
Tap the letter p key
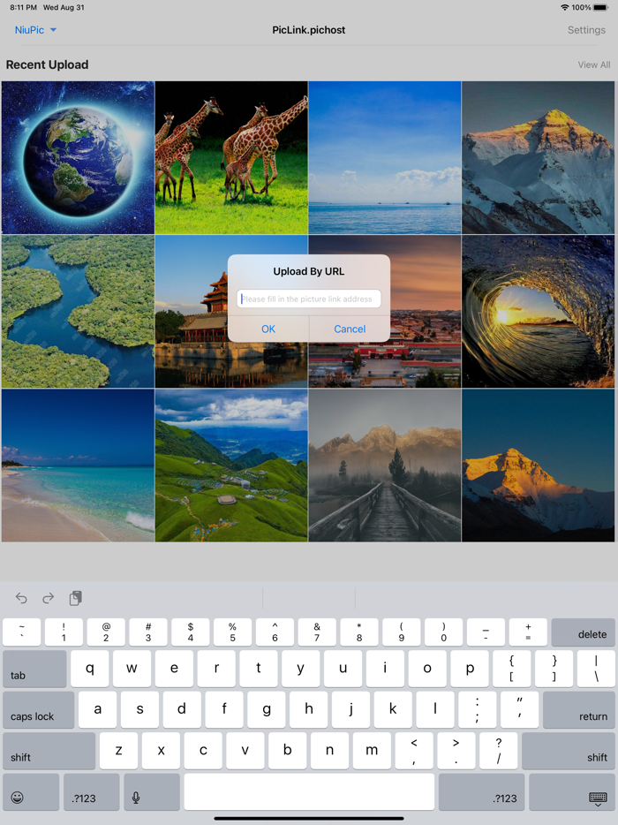tap(470, 669)
